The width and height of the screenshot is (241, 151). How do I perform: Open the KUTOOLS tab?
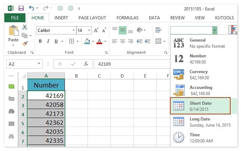point(225,18)
